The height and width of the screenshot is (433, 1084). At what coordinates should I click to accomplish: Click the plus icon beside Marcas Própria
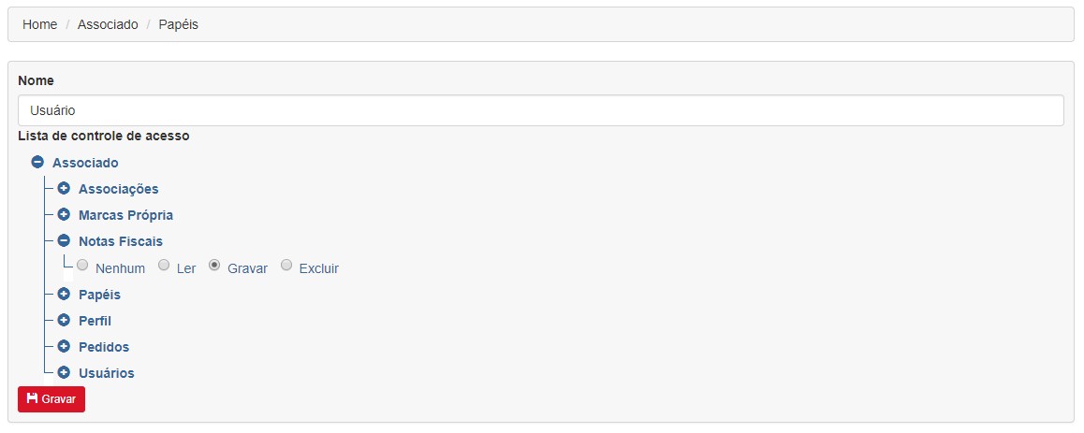tap(64, 215)
